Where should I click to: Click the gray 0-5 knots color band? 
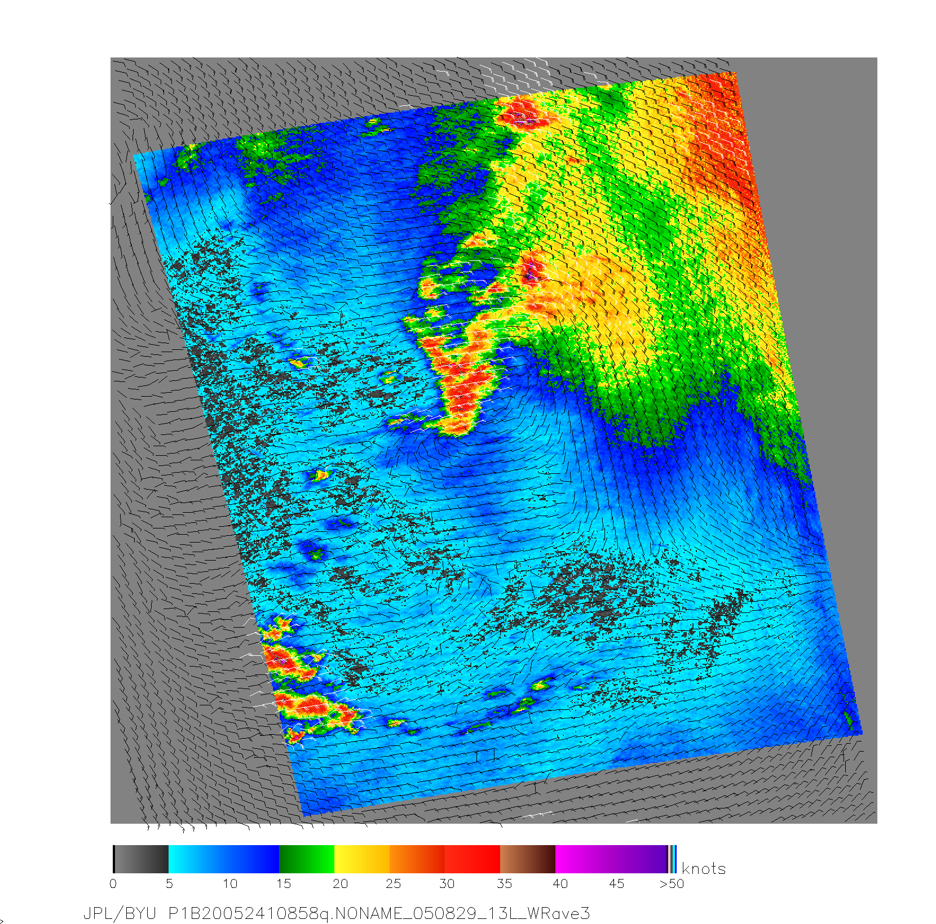tap(141, 859)
